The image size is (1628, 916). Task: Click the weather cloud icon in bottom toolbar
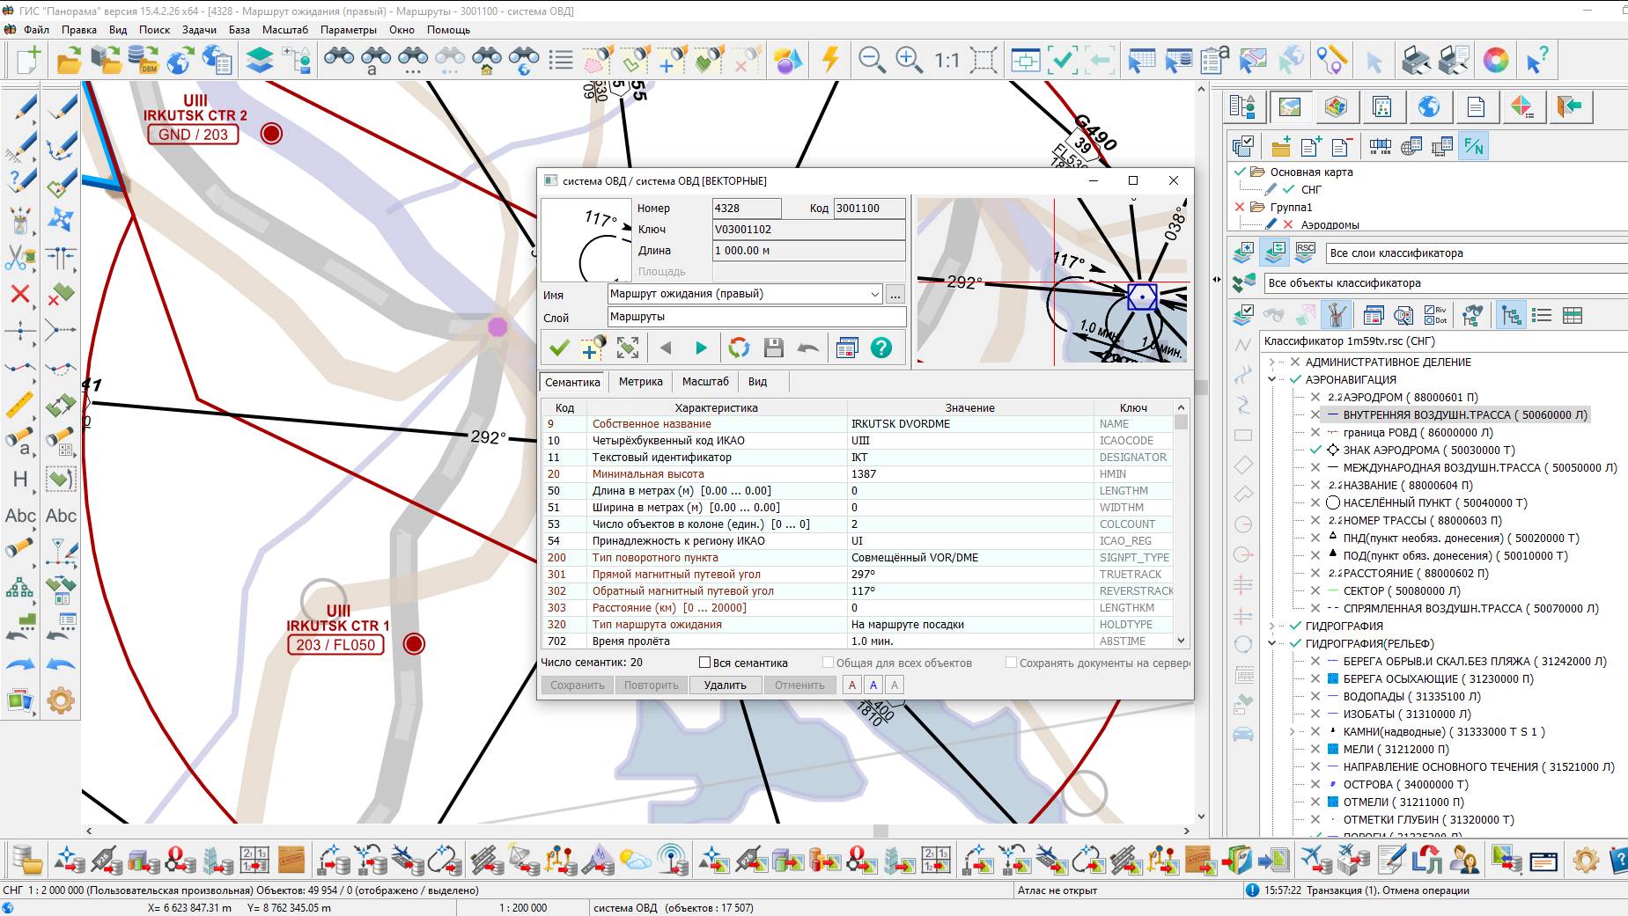[635, 860]
